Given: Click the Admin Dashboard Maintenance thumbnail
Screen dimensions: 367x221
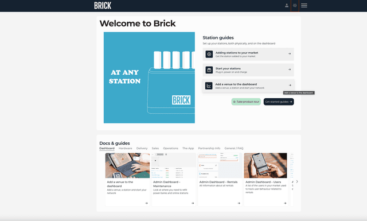Looking at the screenshot, I should coord(174,165).
